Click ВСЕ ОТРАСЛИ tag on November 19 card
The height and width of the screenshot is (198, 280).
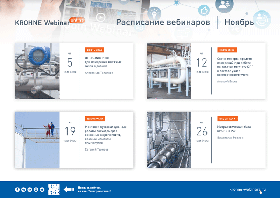click(95, 119)
